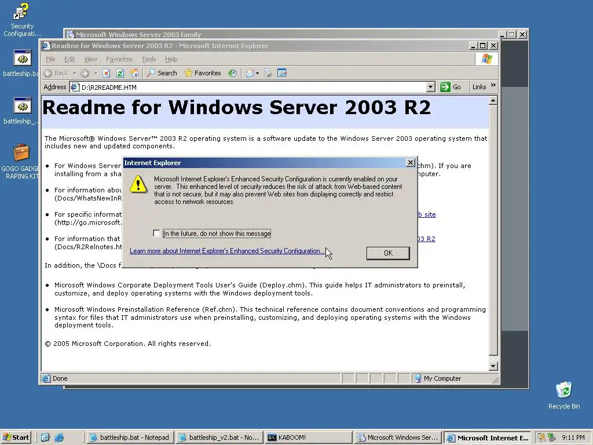Open Security Configuration desktop shortcut

pos(21,19)
